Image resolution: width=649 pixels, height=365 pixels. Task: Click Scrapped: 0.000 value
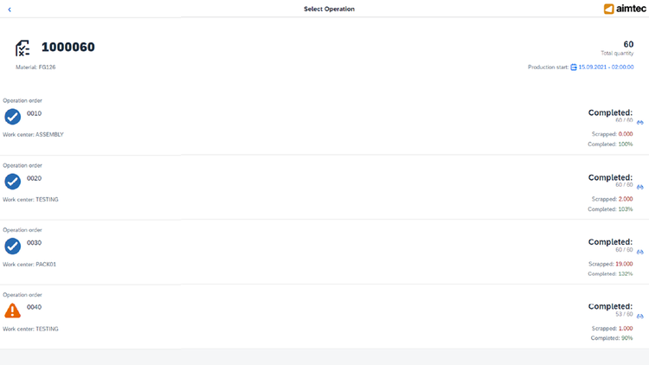pyautogui.click(x=626, y=134)
